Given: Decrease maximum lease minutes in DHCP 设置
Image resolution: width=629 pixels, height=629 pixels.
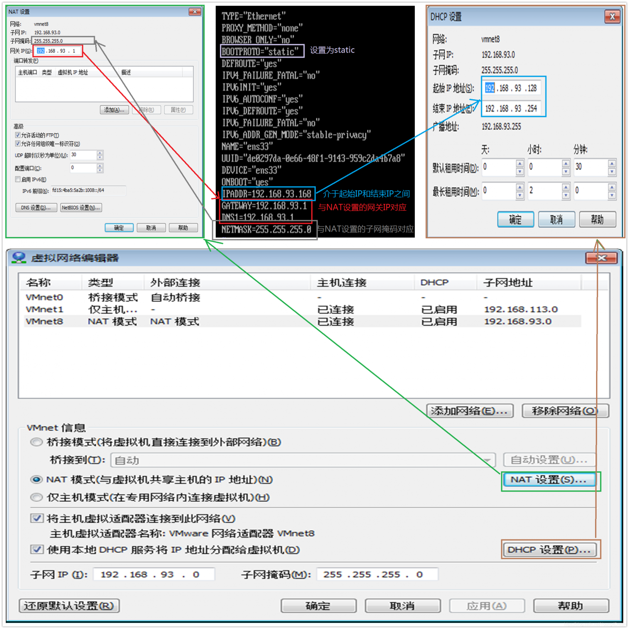Looking at the screenshot, I should pos(612,195).
